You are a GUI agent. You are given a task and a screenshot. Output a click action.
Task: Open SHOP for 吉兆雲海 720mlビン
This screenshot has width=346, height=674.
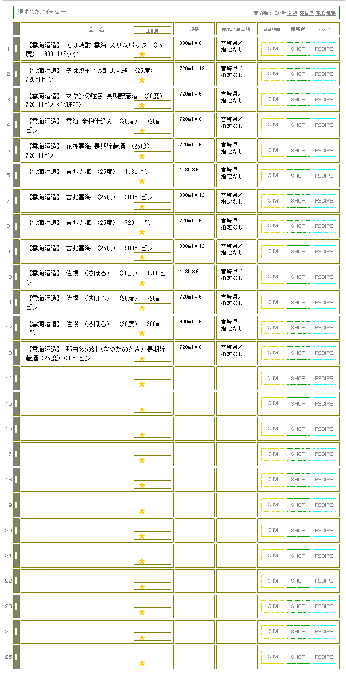298,226
